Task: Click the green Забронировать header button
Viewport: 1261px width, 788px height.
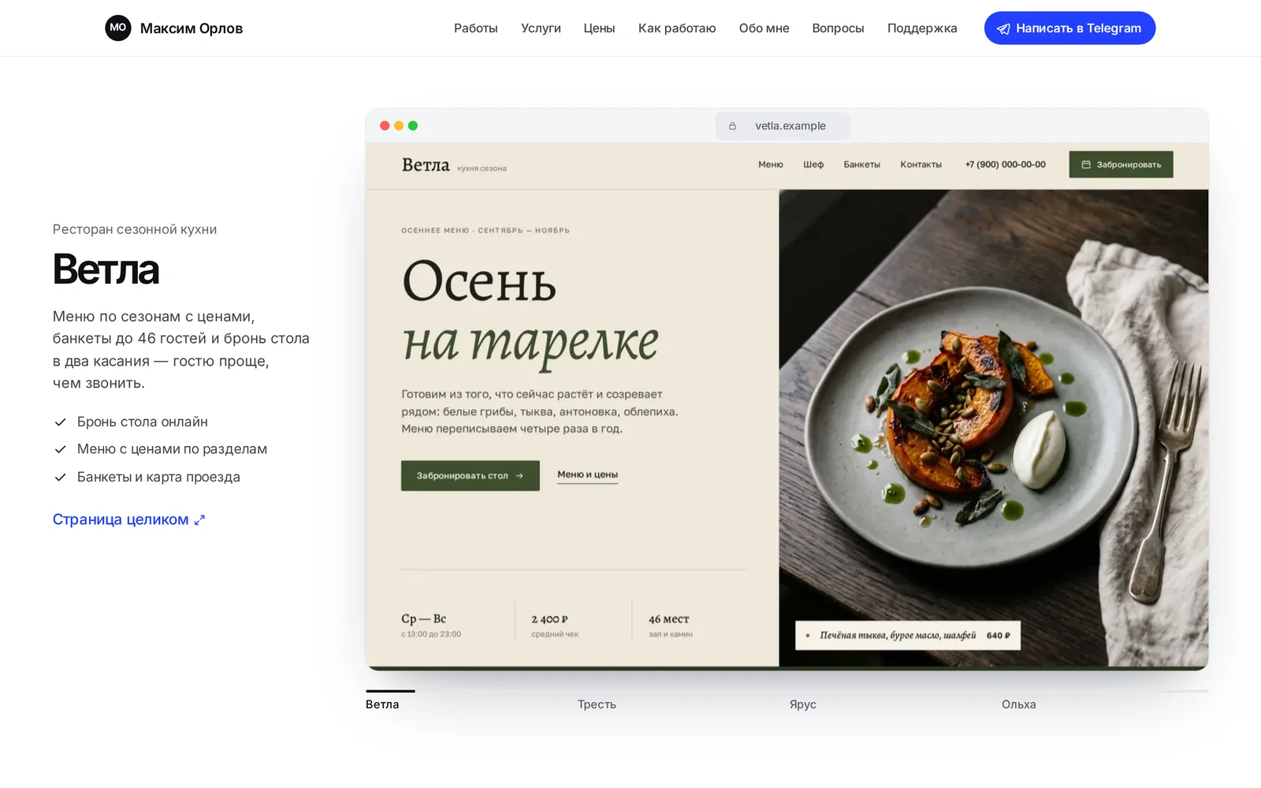Action: 1121,165
